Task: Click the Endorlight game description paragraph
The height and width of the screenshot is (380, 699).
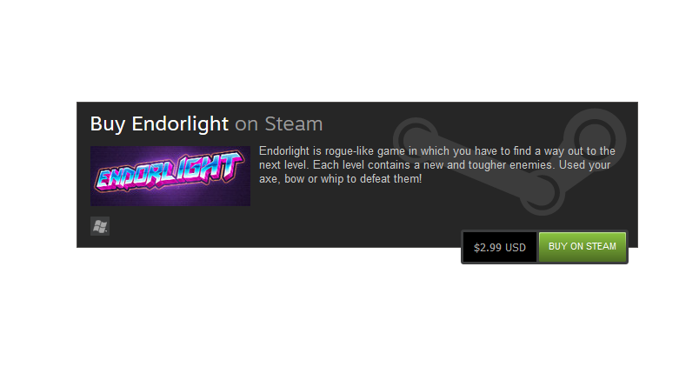Action: (x=436, y=165)
